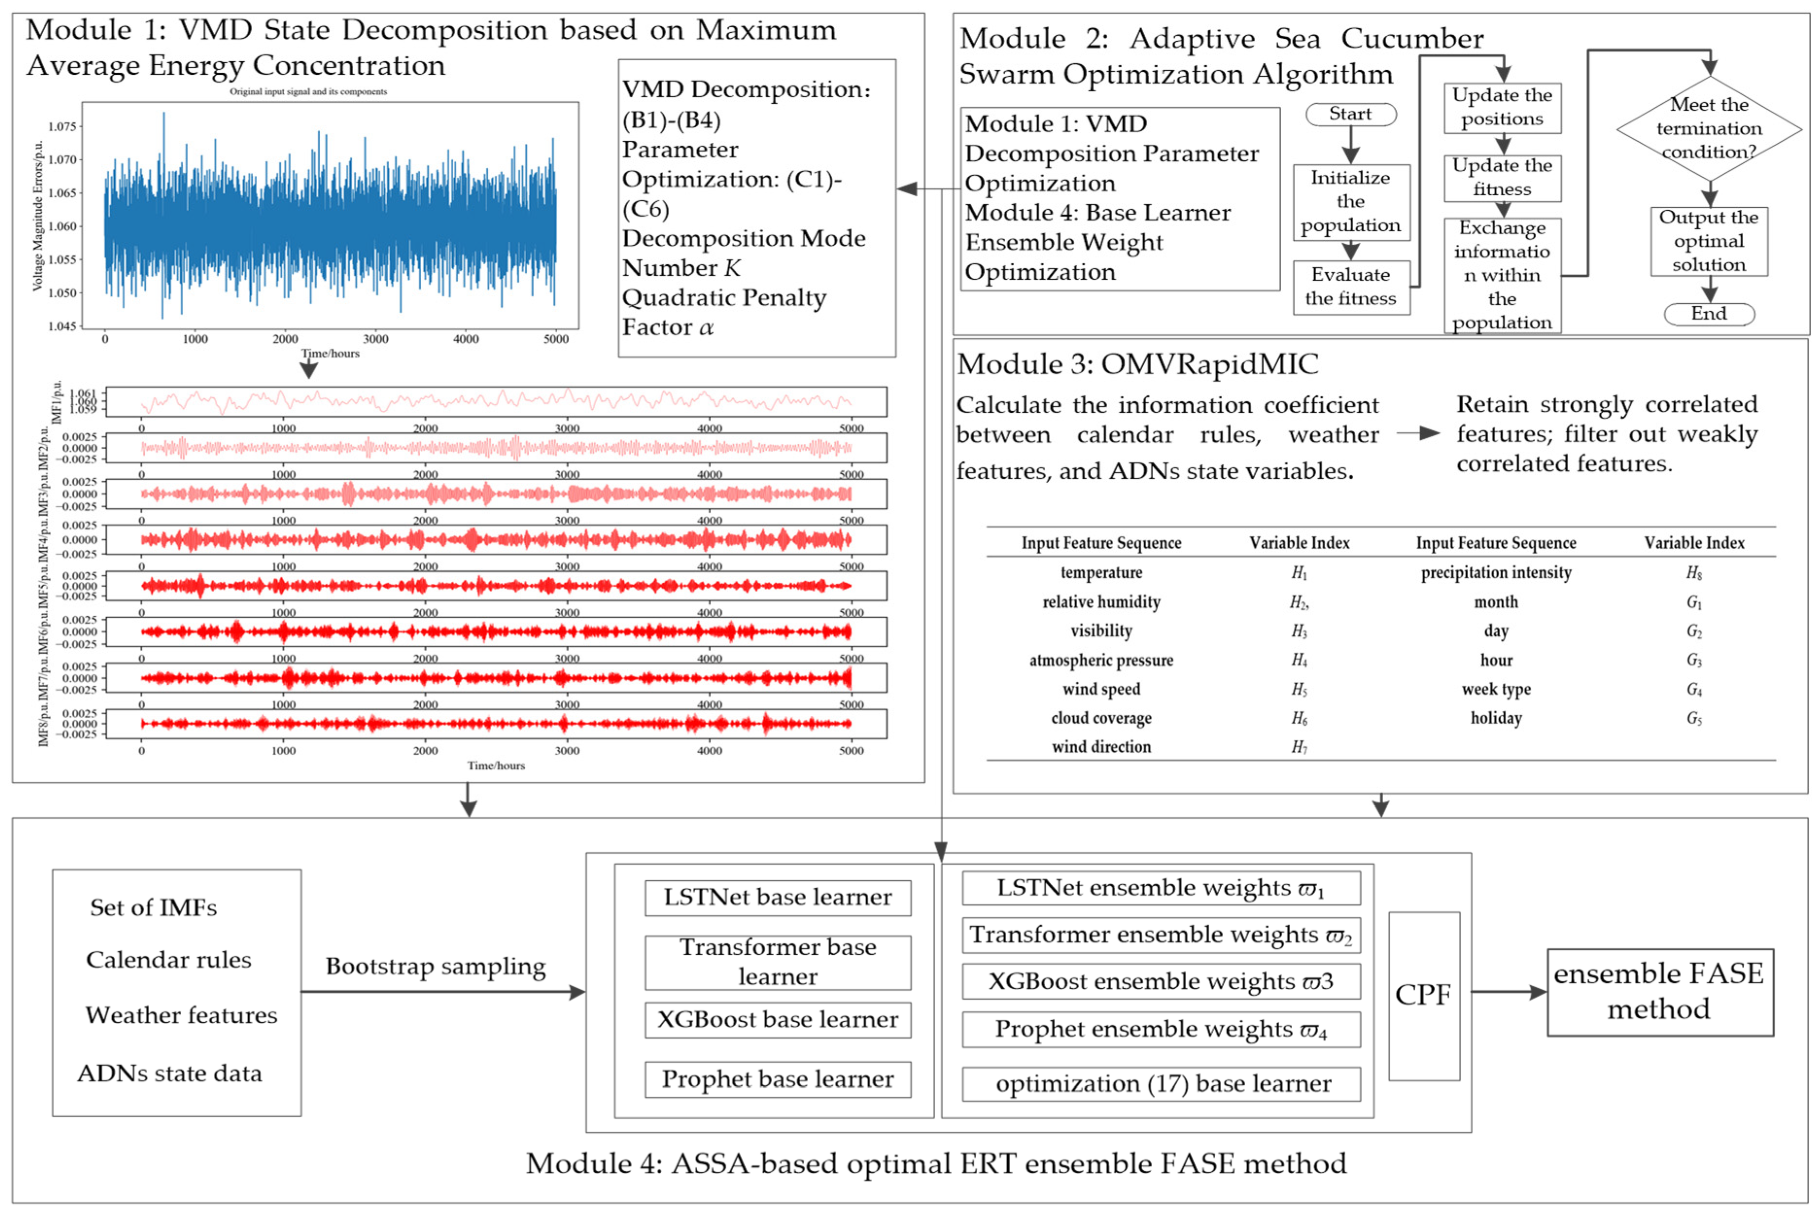
Task: Click the Prophet base learner box
Action: 777,1079
